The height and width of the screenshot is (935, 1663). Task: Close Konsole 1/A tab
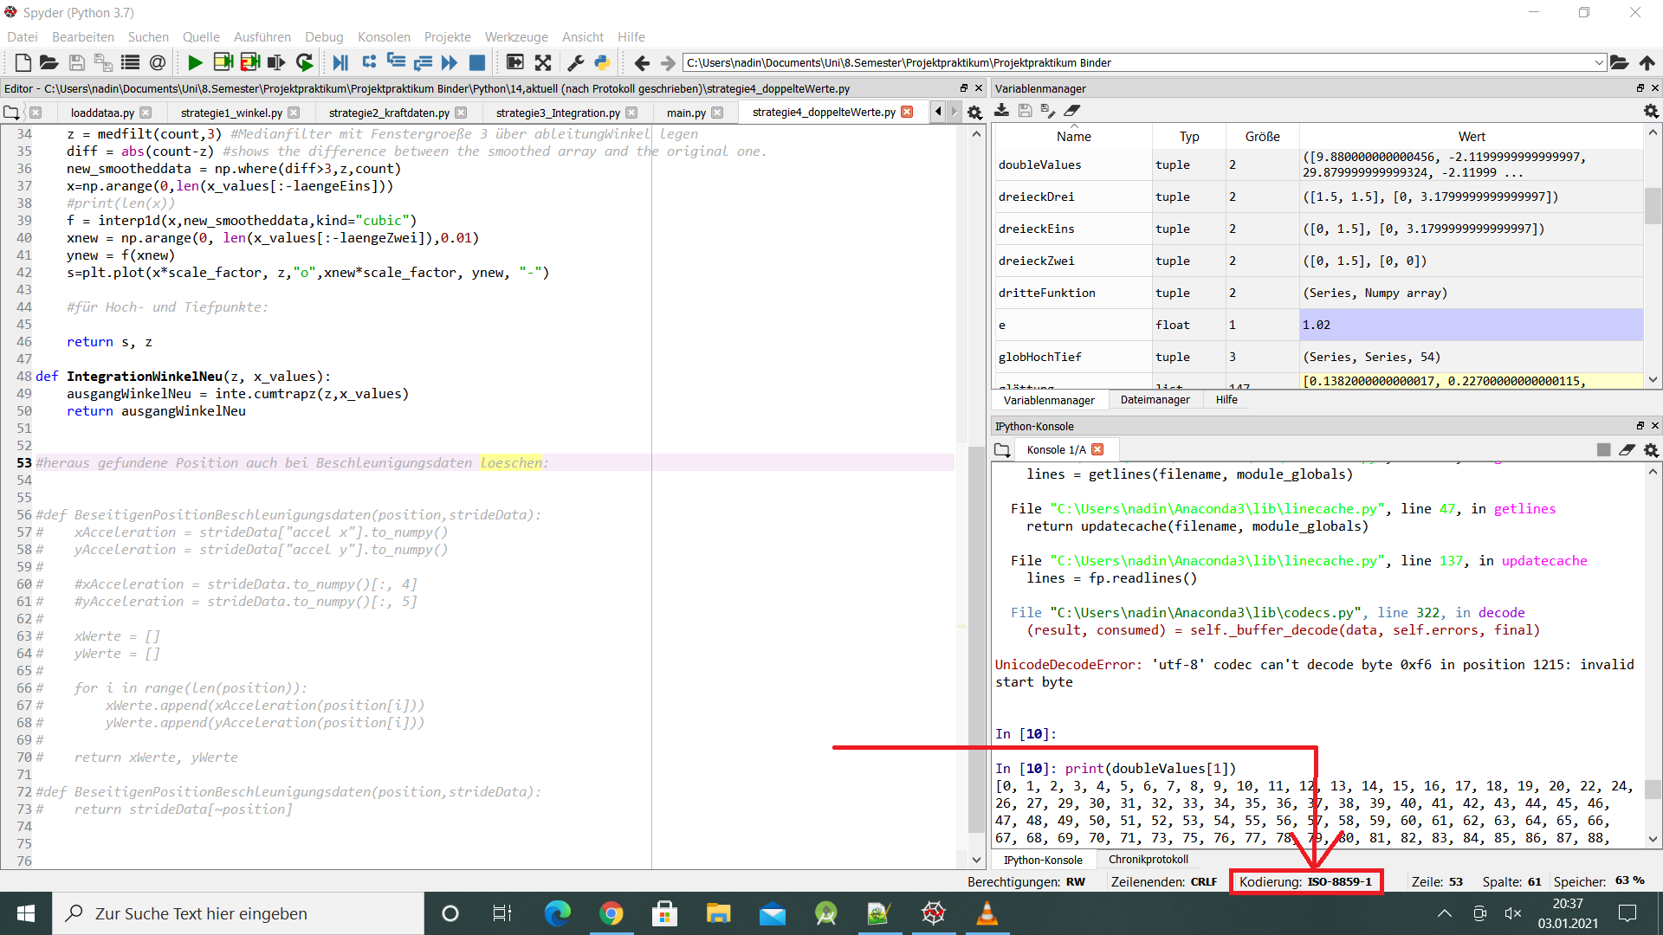pyautogui.click(x=1097, y=449)
